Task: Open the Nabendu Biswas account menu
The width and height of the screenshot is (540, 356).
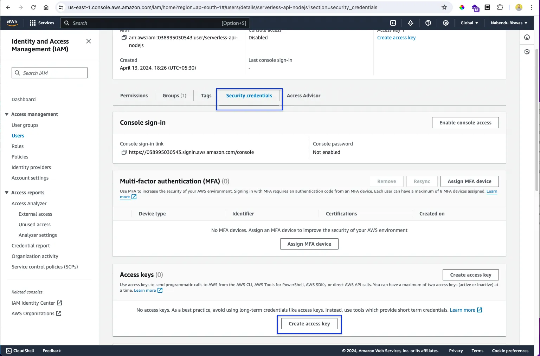Action: [x=509, y=23]
